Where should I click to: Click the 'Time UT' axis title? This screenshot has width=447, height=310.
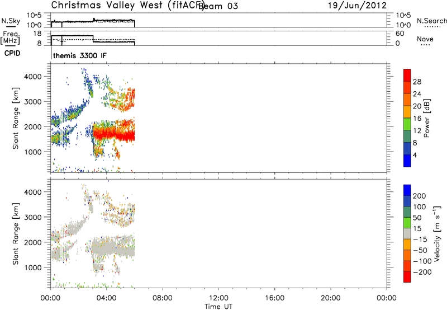(x=218, y=307)
